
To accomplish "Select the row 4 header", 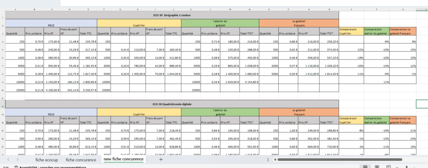I will pyautogui.click(x=3, y=41).
